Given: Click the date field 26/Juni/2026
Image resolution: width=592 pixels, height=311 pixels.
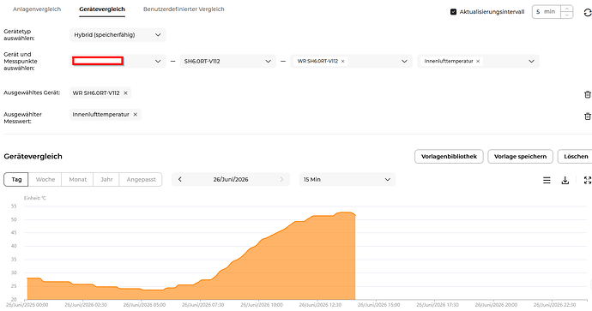Looking at the screenshot, I should (x=231, y=179).
